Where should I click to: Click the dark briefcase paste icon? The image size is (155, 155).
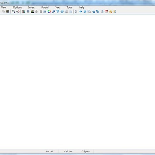(8, 12)
